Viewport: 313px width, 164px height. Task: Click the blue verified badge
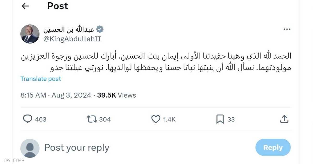(100, 29)
